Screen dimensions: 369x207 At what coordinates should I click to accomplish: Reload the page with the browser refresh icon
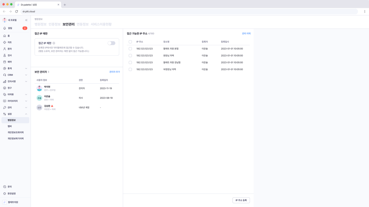click(x=16, y=11)
